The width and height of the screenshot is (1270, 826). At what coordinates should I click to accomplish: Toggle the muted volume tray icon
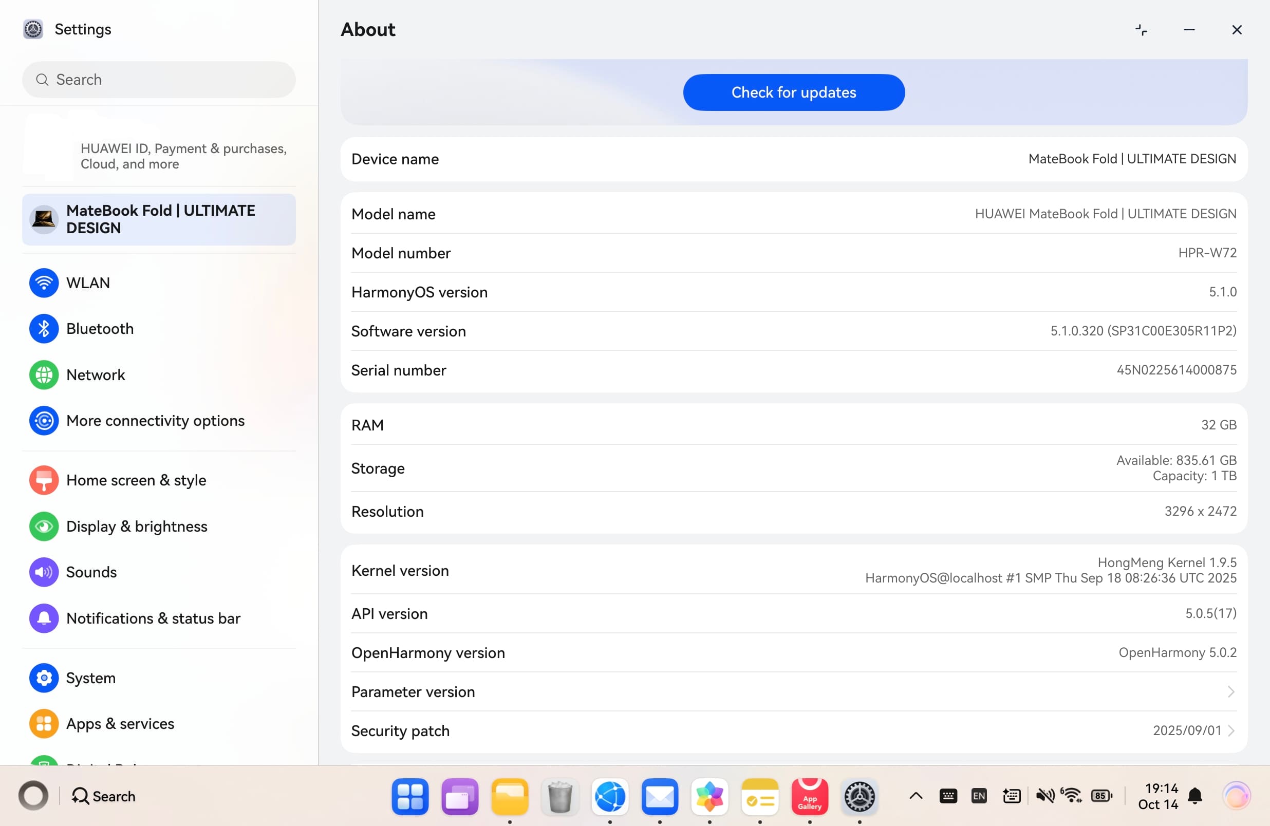1044,796
